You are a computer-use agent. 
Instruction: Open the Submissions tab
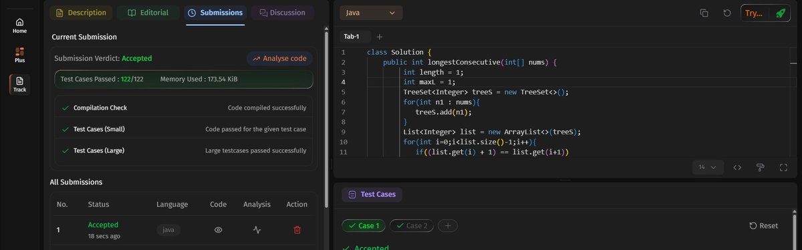pyautogui.click(x=215, y=13)
